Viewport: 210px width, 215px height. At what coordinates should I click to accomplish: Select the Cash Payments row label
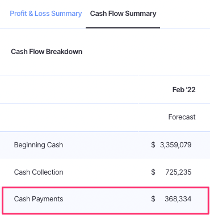click(x=39, y=199)
